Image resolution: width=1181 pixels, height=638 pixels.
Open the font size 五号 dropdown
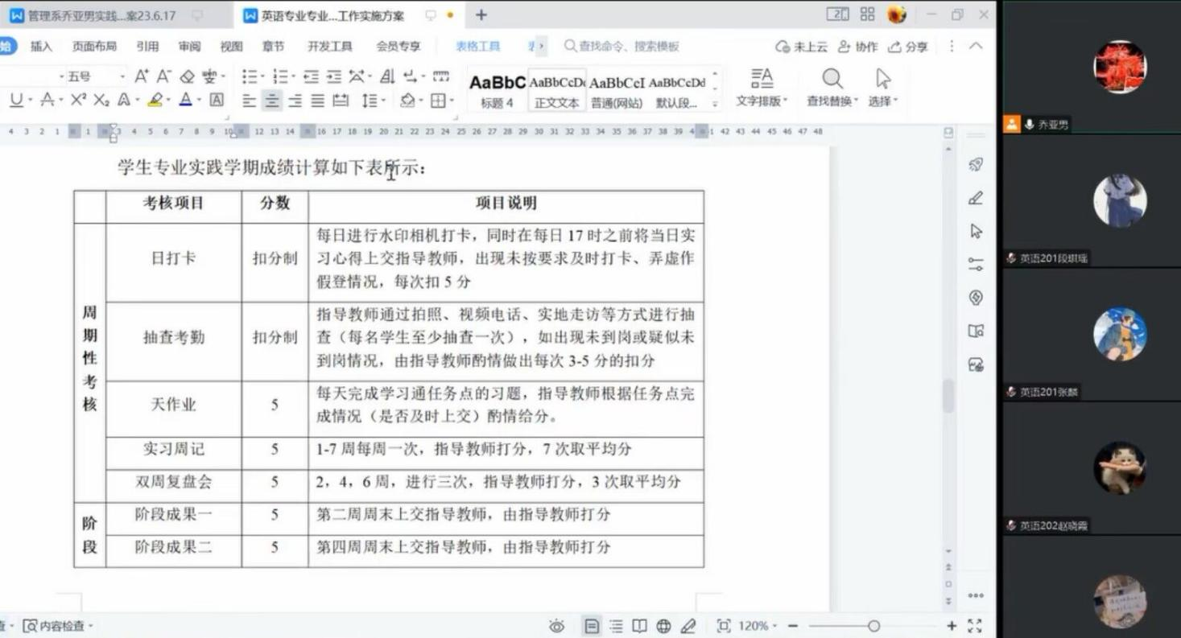(122, 76)
